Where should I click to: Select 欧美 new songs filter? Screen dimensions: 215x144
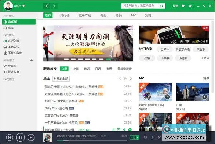[x=76, y=69]
